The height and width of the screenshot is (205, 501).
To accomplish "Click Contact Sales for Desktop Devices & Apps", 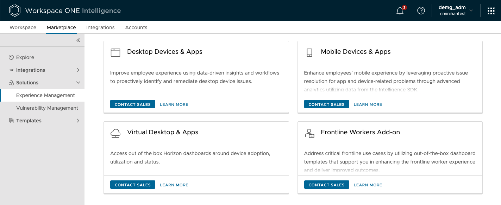I will pyautogui.click(x=133, y=104).
